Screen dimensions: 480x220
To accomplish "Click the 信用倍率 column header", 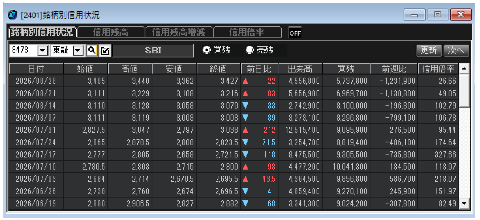I will [x=438, y=68].
